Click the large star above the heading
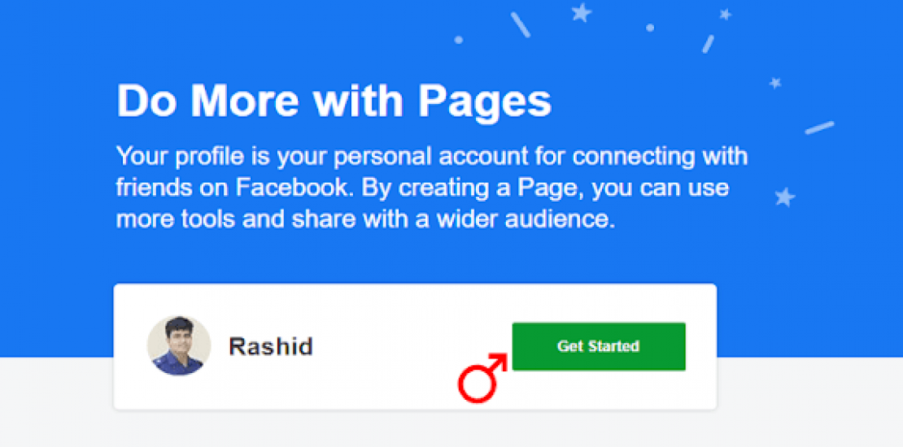The image size is (903, 447). pyautogui.click(x=581, y=12)
